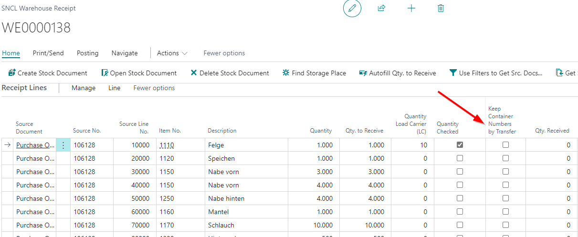
Task: Click Find Storage Place action
Action: pyautogui.click(x=314, y=73)
